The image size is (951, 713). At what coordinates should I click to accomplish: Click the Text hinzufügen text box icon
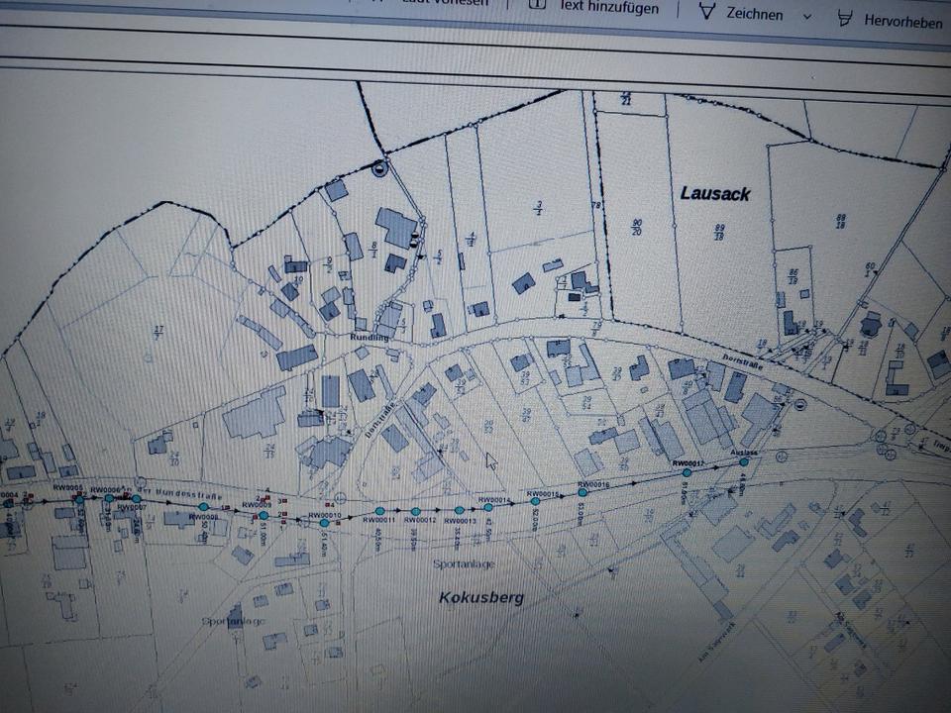pos(538,4)
